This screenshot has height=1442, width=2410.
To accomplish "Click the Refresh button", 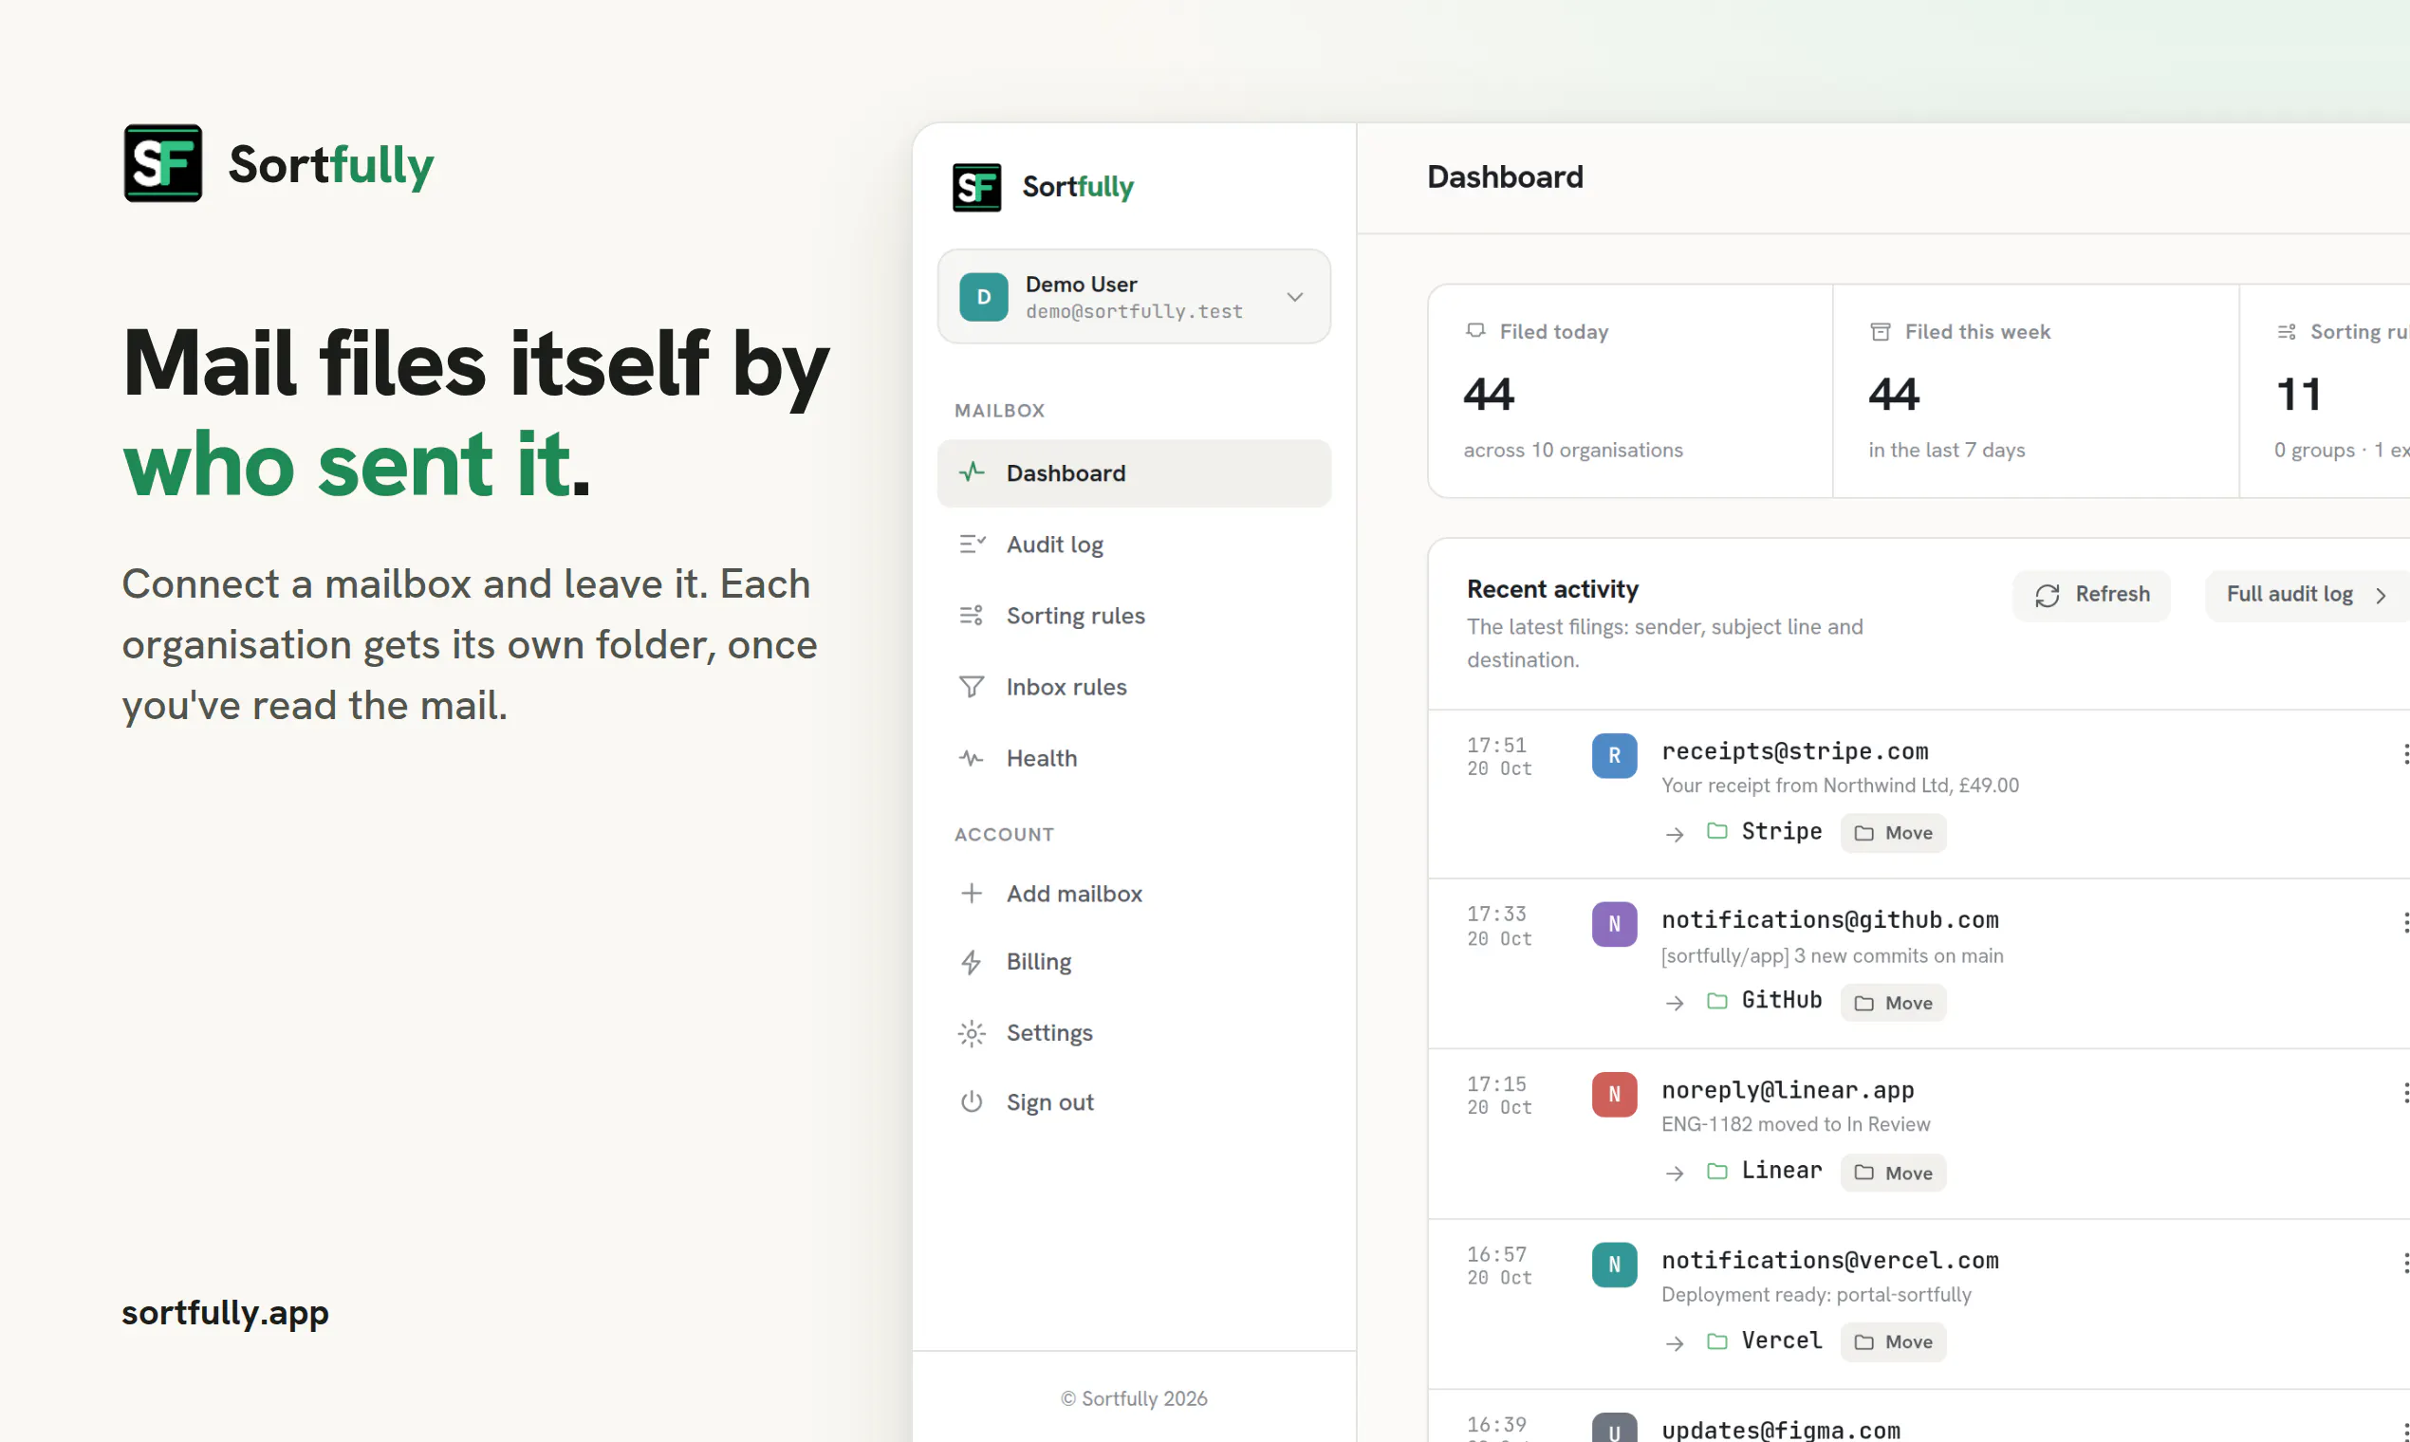I will pyautogui.click(x=2091, y=595).
